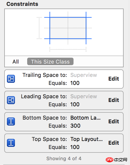
Task: Edit the Leading Space constraint
Action: point(114,100)
